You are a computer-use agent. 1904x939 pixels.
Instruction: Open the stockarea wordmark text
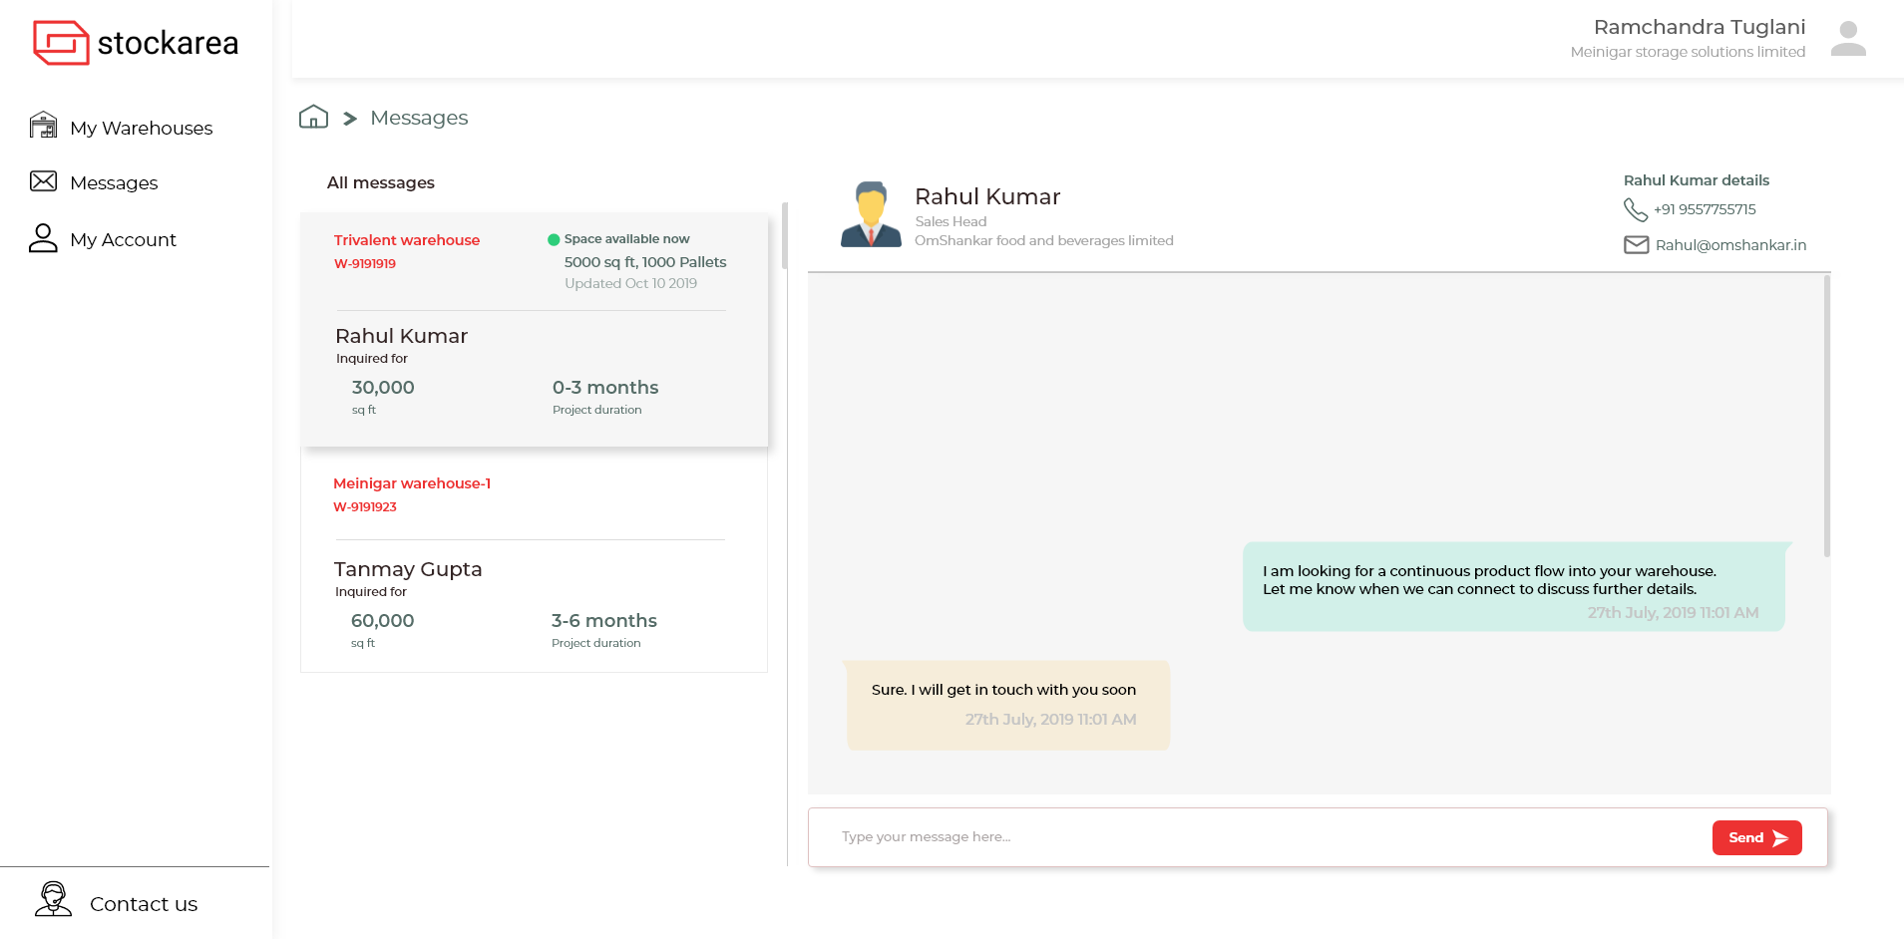(x=168, y=43)
